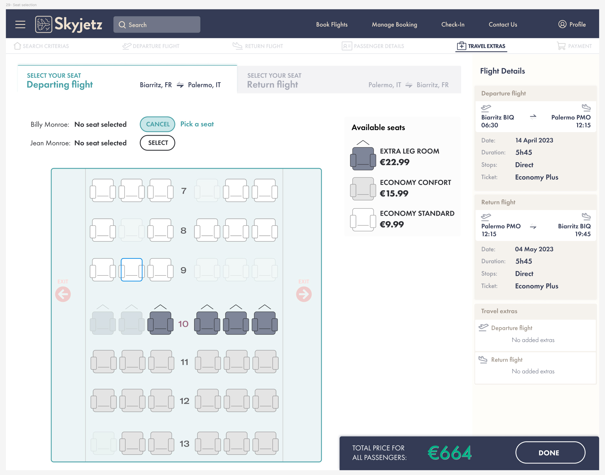The height and width of the screenshot is (475, 605).
Task: Switch to Departing flight seat tab
Action: [127, 80]
